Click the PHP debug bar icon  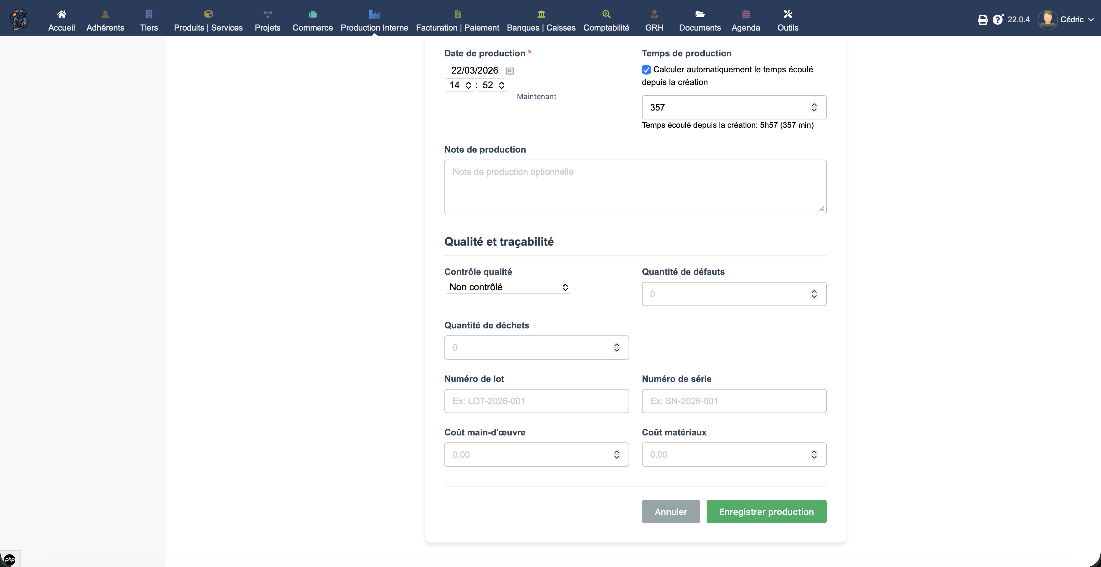[10, 559]
